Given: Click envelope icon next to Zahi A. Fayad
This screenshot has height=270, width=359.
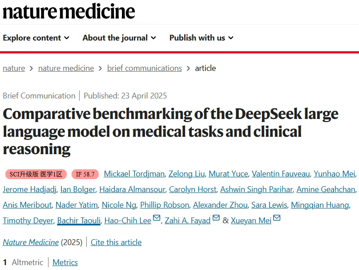Looking at the screenshot, I should pos(216,217).
